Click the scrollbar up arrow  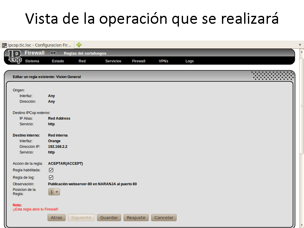tap(301, 52)
